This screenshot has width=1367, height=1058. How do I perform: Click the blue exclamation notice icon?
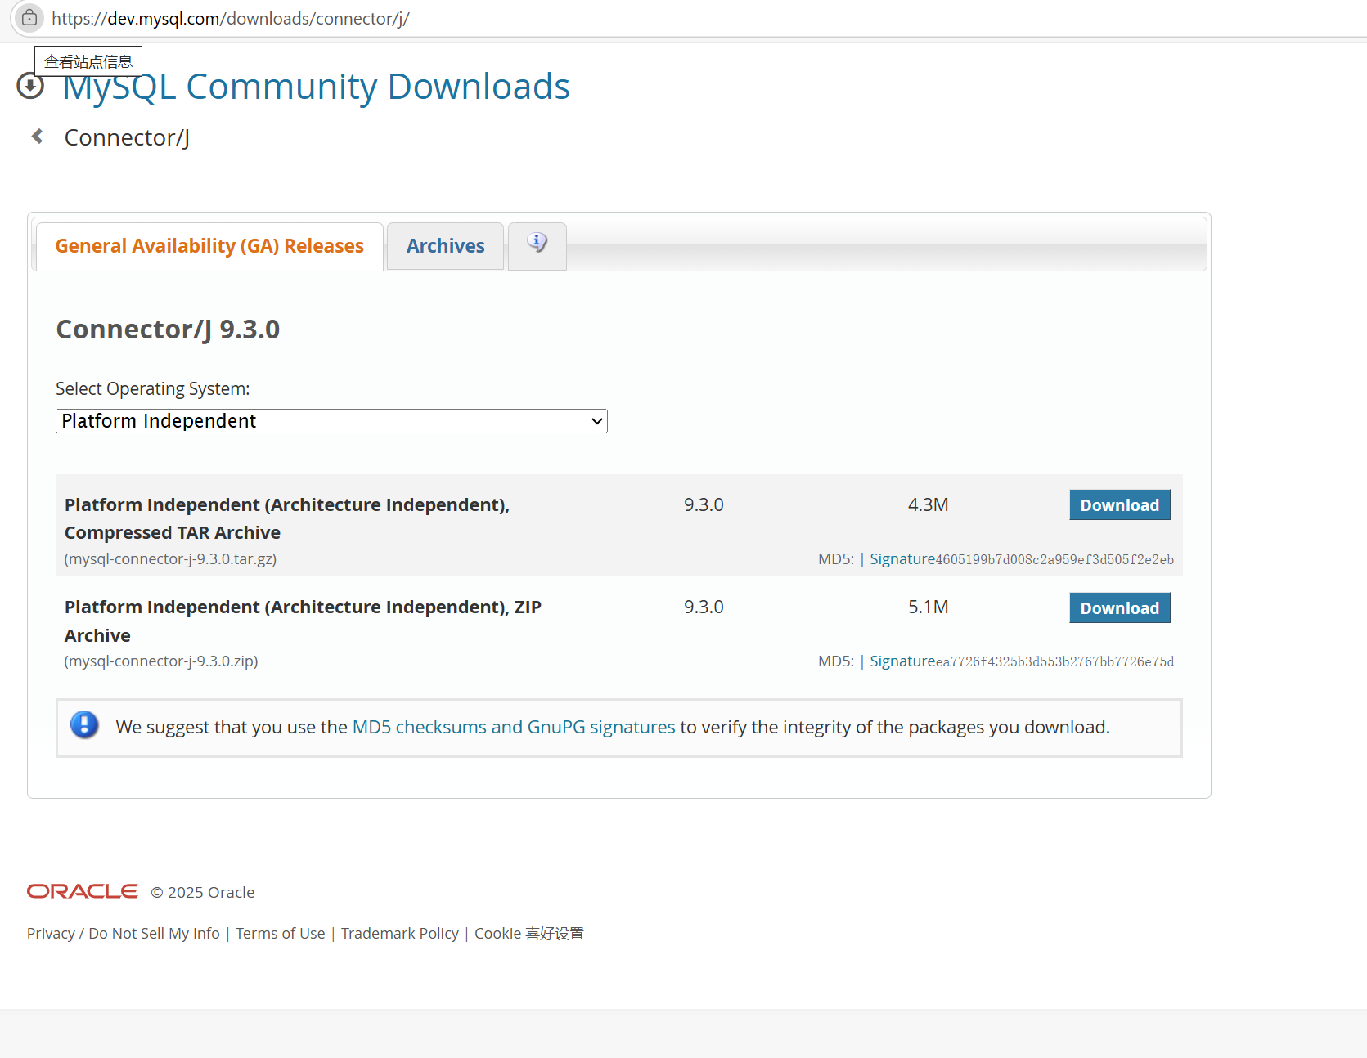pyautogui.click(x=84, y=725)
